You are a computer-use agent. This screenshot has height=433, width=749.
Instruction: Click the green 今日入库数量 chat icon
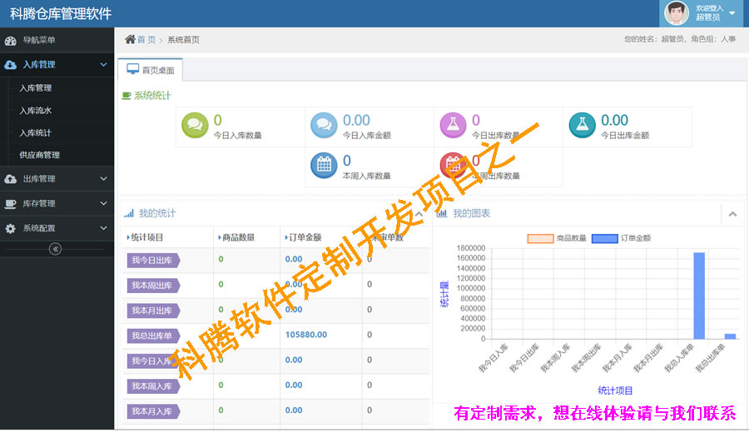pyautogui.click(x=195, y=125)
